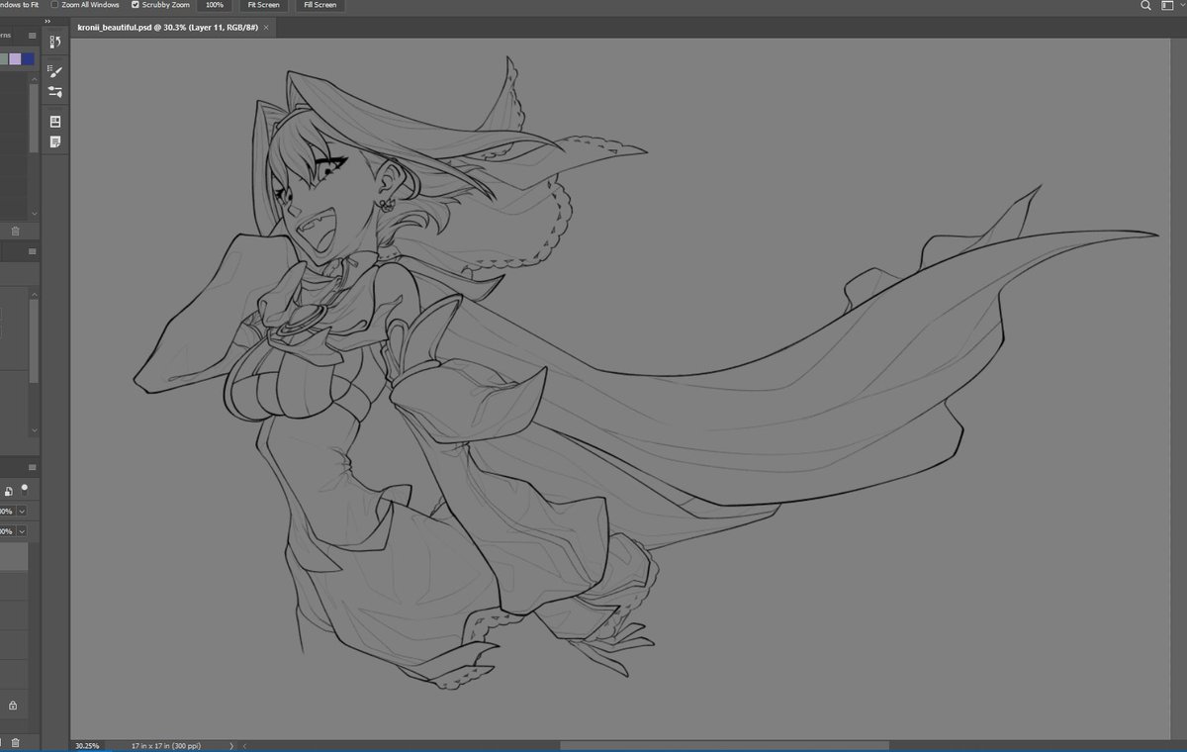Pick the light purple swatch

15,59
